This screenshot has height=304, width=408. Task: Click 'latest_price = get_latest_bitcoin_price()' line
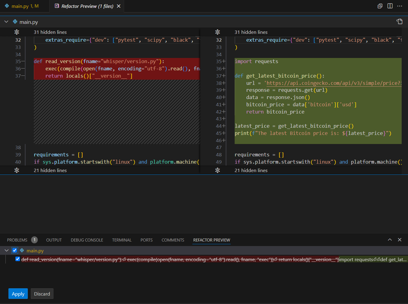[x=294, y=126]
